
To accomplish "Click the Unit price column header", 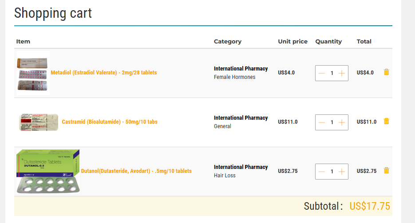I will (292, 42).
